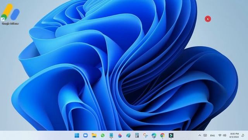
Task: Open the clock showing 8:00 PM
Action: 234,135
